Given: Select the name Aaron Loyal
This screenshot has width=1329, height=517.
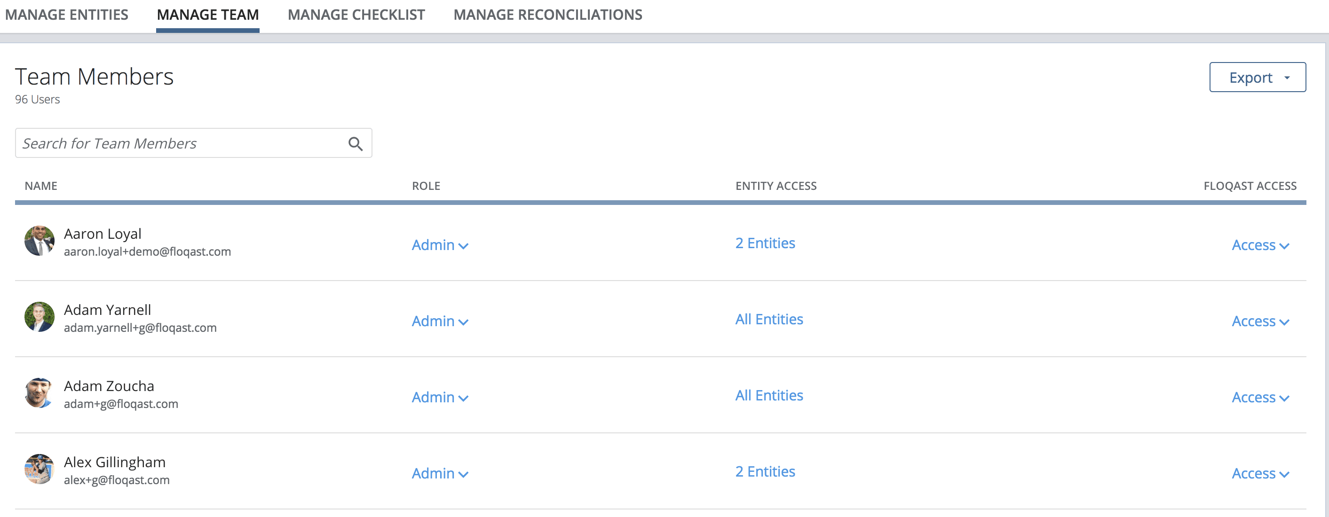Looking at the screenshot, I should tap(103, 234).
